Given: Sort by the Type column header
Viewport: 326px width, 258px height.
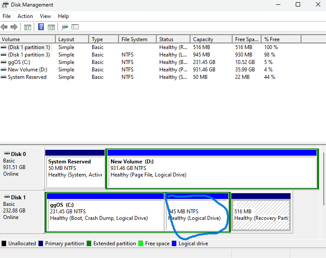Looking at the screenshot, I should click(104, 39).
